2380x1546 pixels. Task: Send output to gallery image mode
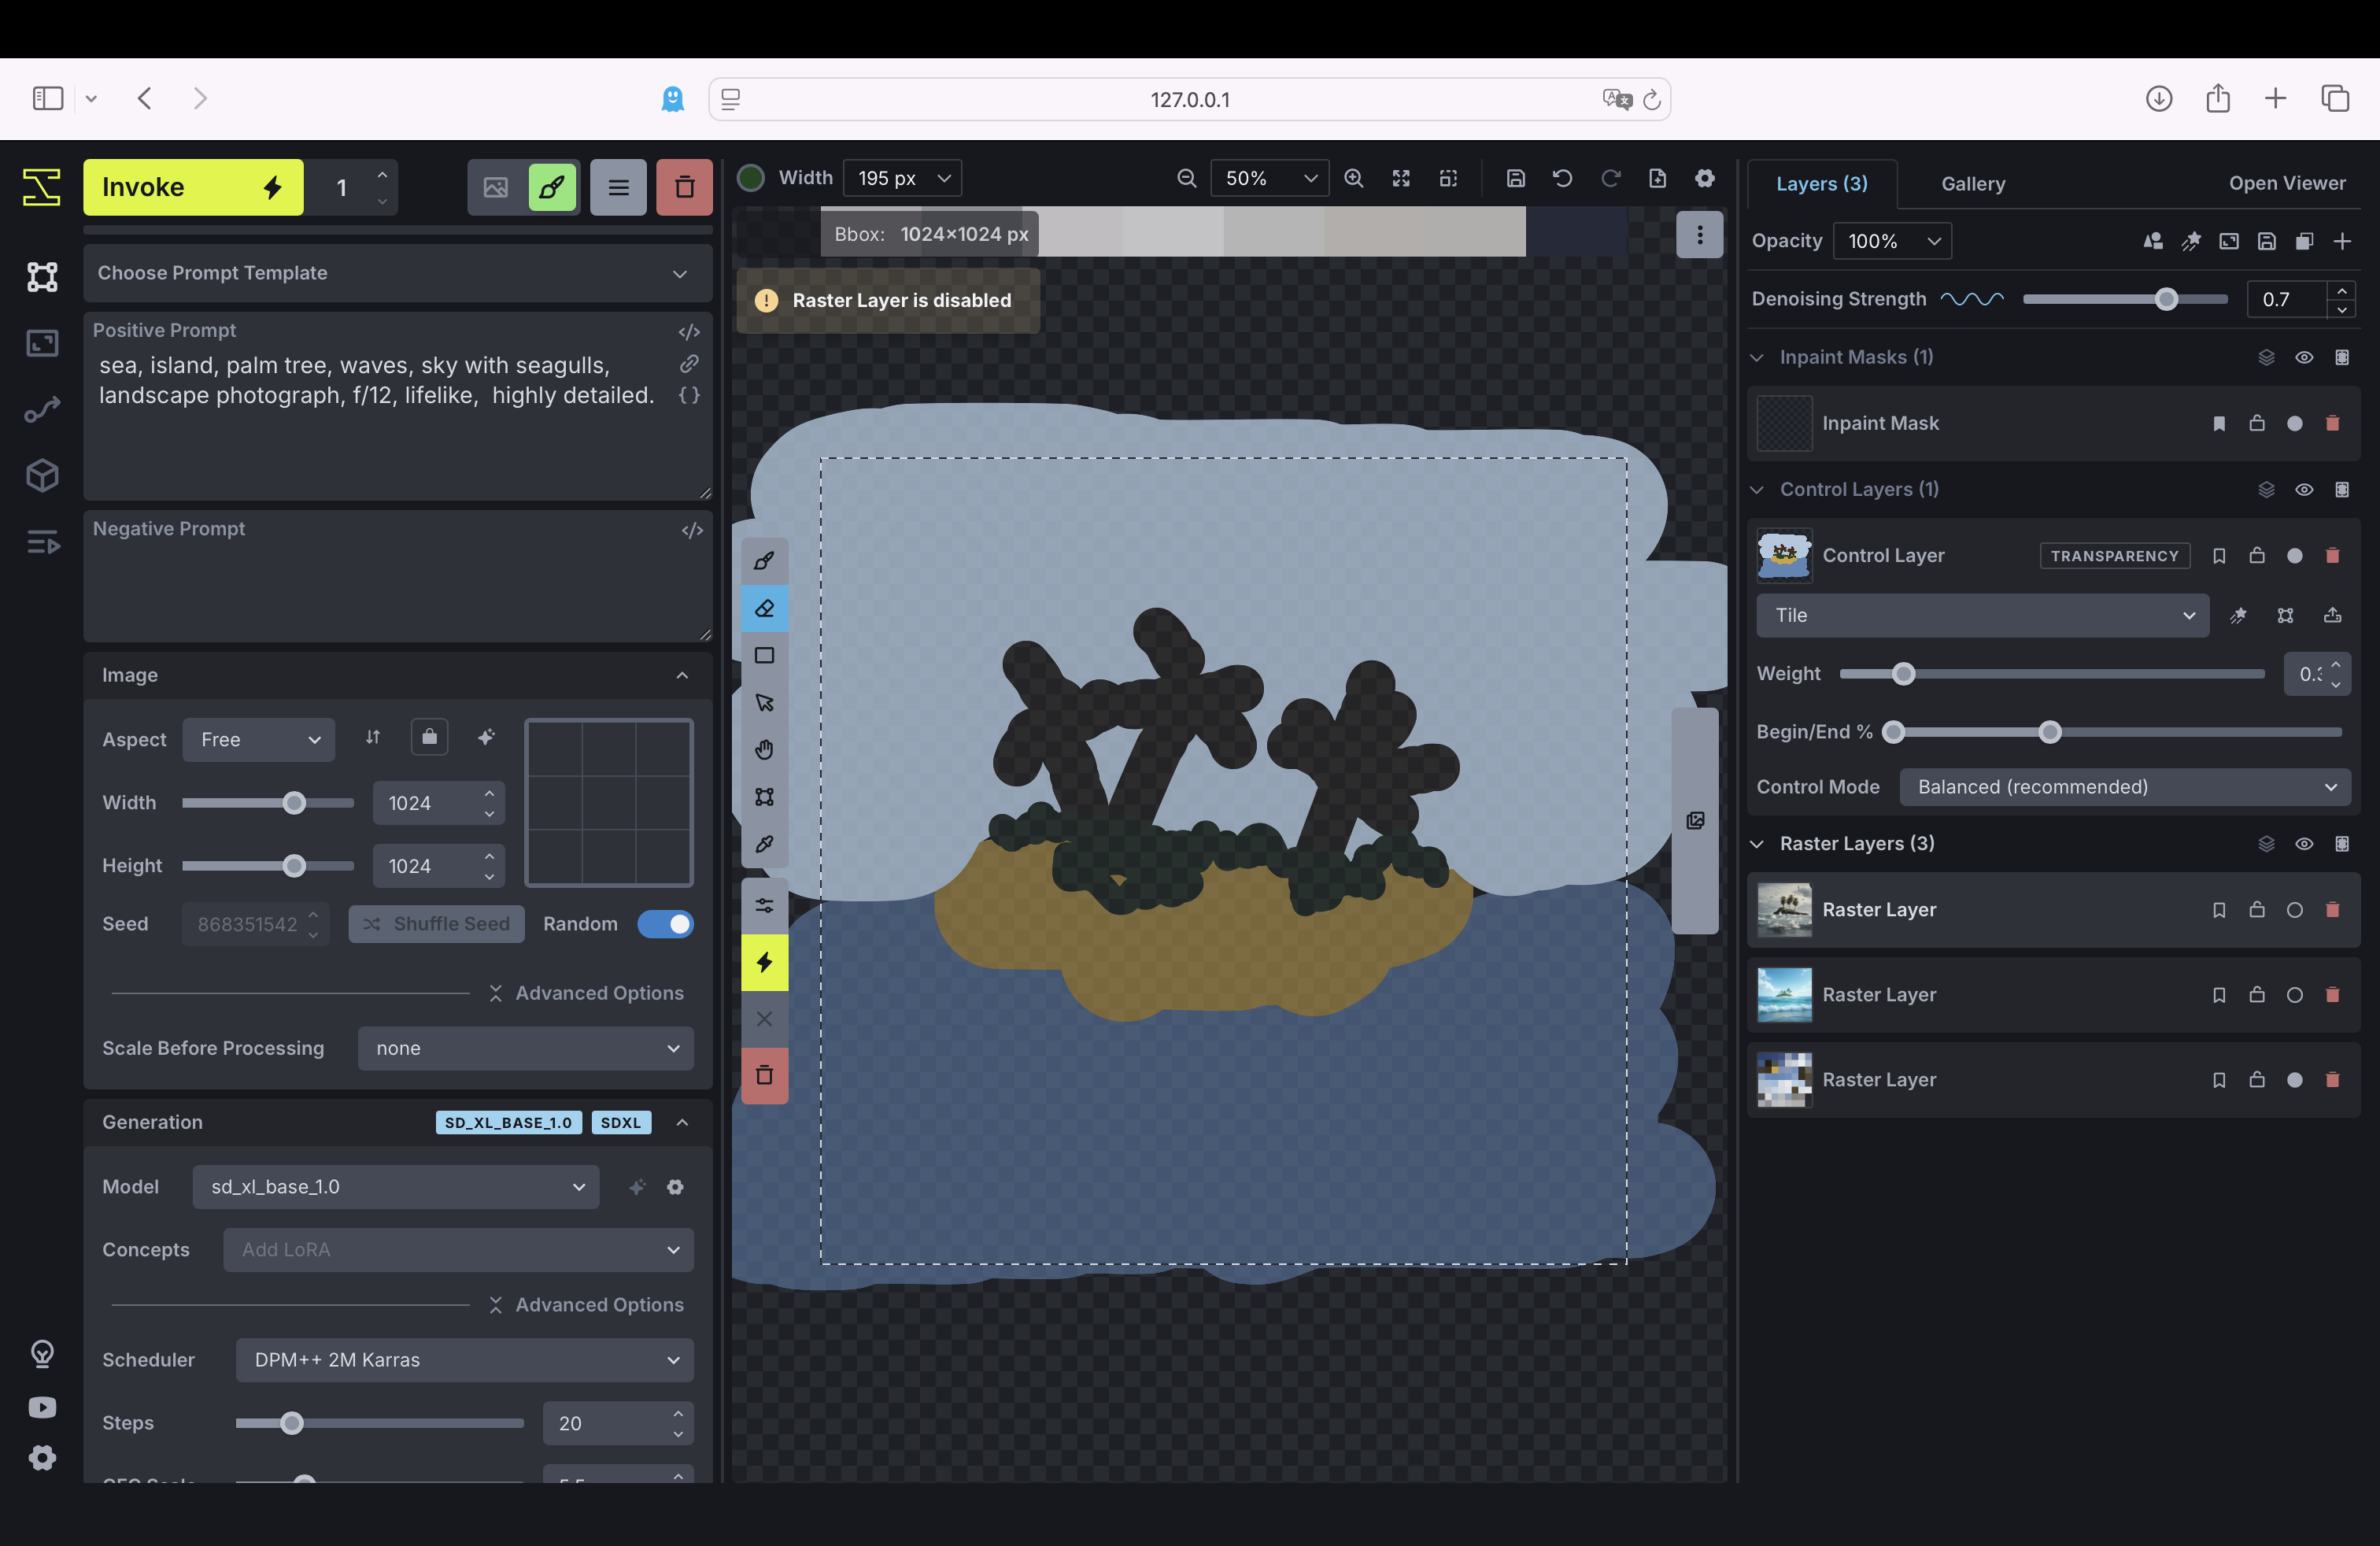coord(495,187)
